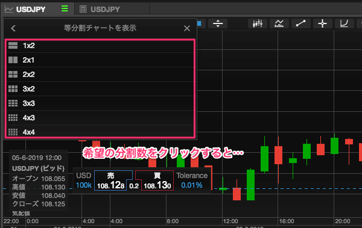Image resolution: width=362 pixels, height=228 pixels.
Task: Close the split chart menu panel
Action: (187, 28)
